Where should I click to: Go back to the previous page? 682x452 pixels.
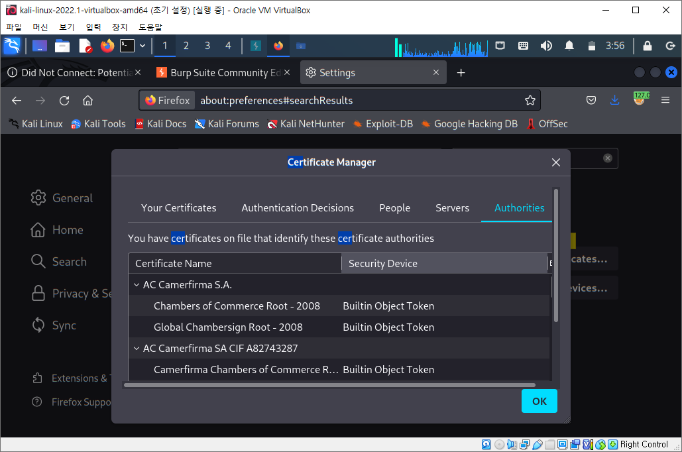(x=17, y=101)
